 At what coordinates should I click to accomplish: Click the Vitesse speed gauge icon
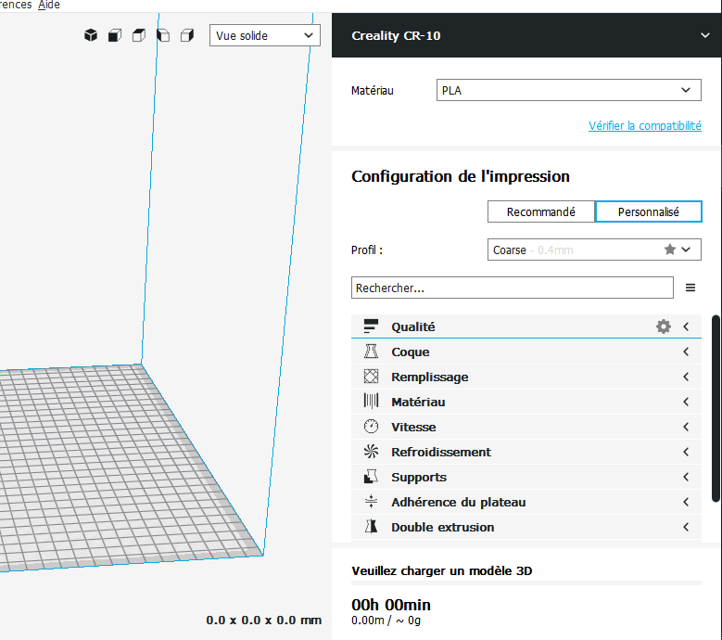pos(371,427)
